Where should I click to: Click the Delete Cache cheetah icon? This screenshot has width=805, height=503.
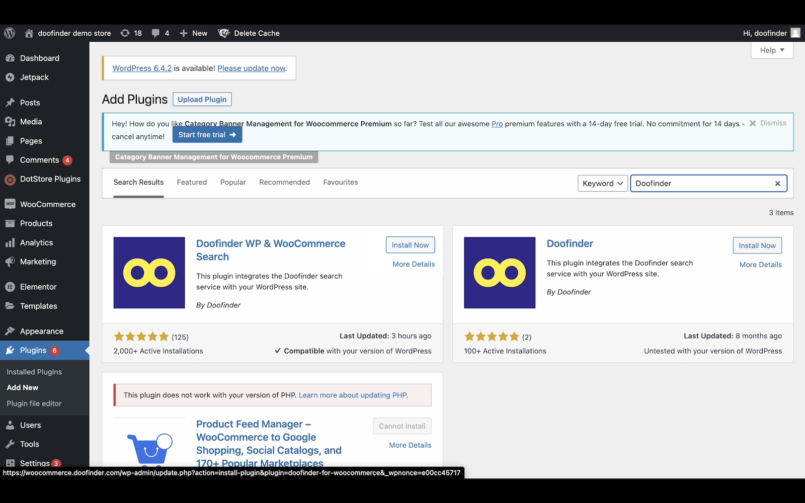tap(223, 33)
